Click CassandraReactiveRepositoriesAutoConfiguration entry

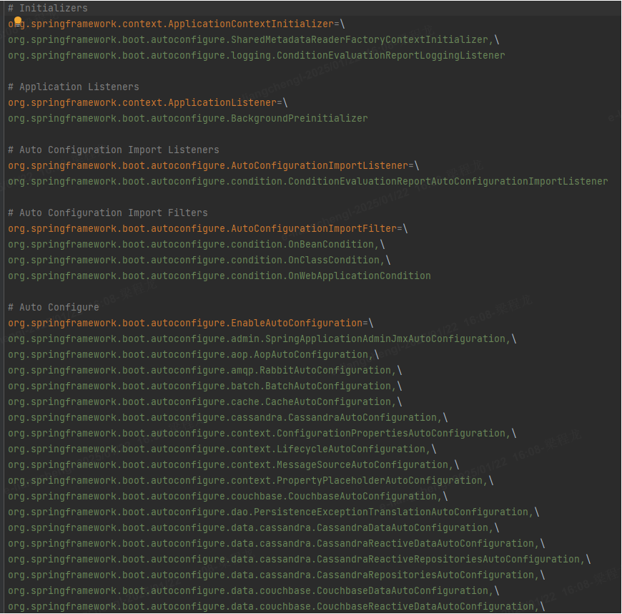448,559
